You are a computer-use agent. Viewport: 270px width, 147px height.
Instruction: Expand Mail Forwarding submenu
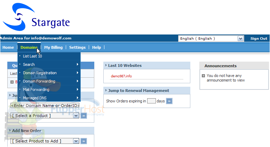(x=49, y=90)
